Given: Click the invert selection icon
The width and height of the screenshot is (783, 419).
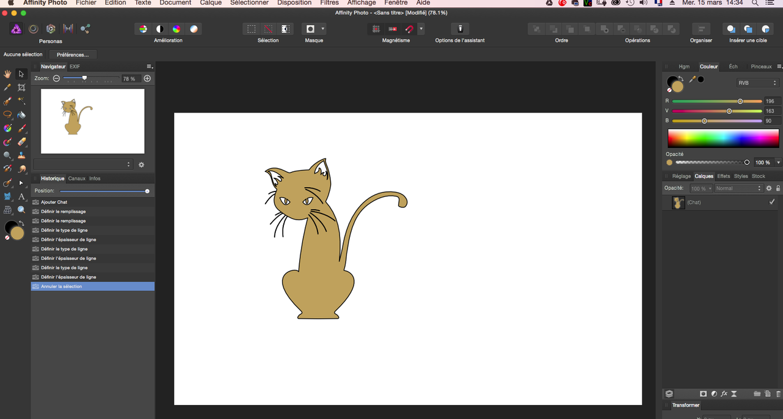Looking at the screenshot, I should [x=285, y=29].
